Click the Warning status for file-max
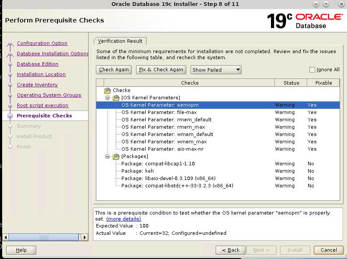The width and height of the screenshot is (347, 259). tap(285, 112)
